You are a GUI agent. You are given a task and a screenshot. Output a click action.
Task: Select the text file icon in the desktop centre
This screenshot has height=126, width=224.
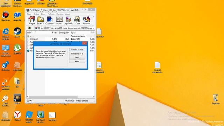tap(157, 67)
